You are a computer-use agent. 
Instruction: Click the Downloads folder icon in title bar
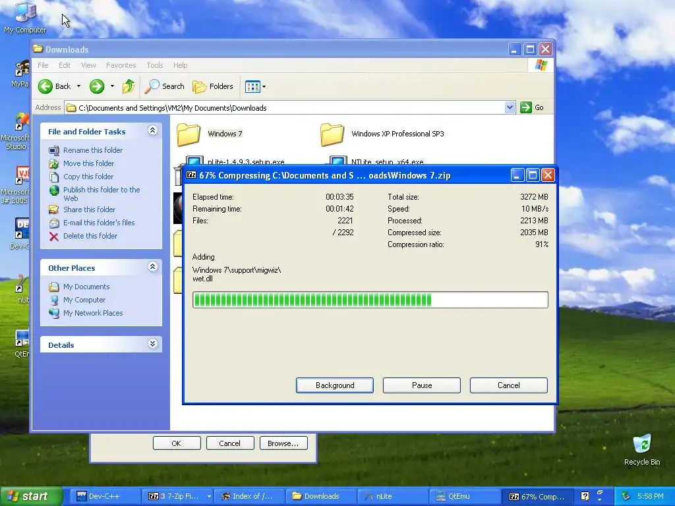[x=38, y=49]
